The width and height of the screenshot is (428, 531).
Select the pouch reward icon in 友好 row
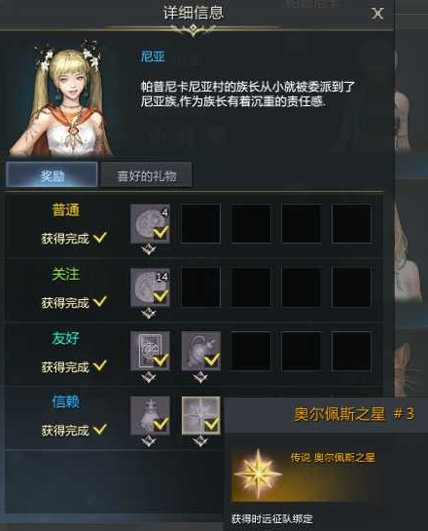201,351
